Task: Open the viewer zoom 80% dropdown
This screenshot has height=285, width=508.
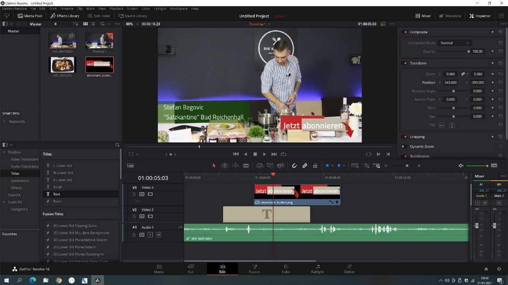Action: click(132, 24)
